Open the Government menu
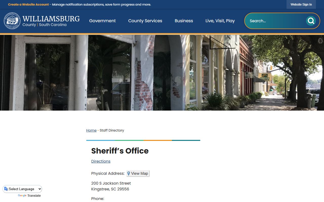 tap(102, 21)
